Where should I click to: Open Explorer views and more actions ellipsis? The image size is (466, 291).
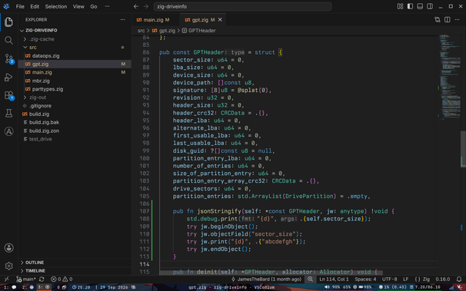(x=123, y=19)
